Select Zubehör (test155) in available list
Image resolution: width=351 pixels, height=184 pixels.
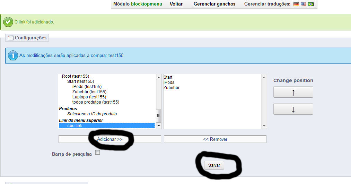click(x=89, y=92)
